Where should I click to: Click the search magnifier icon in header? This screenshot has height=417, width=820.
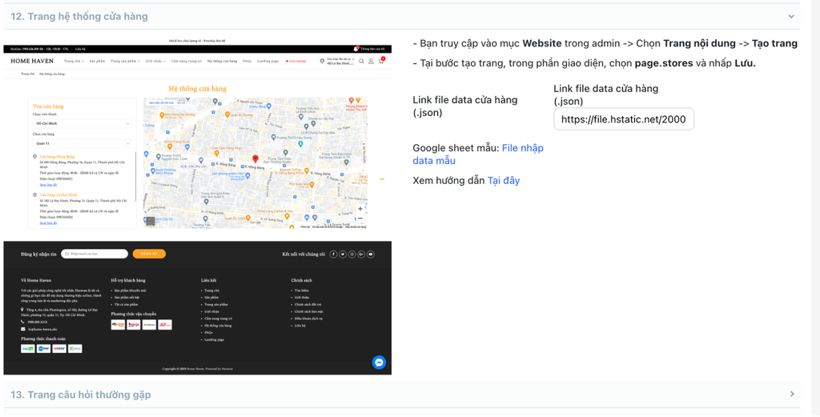pyautogui.click(x=362, y=61)
